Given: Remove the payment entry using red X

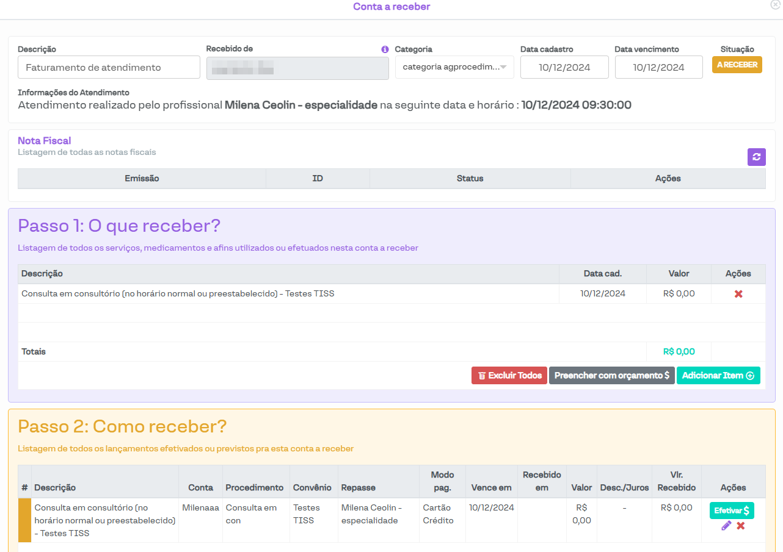Looking at the screenshot, I should [741, 526].
